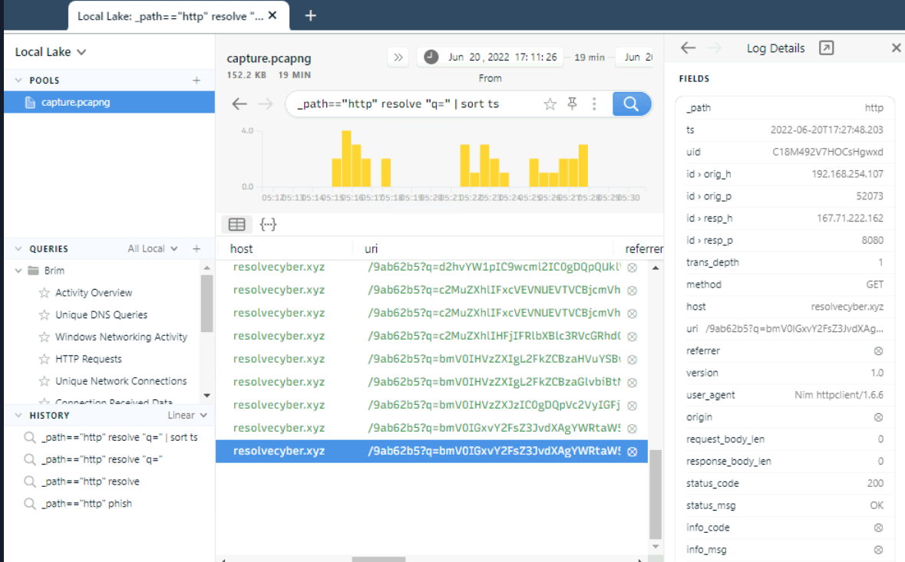Click the search query input field
Screen dimensions: 905x562
coord(415,104)
